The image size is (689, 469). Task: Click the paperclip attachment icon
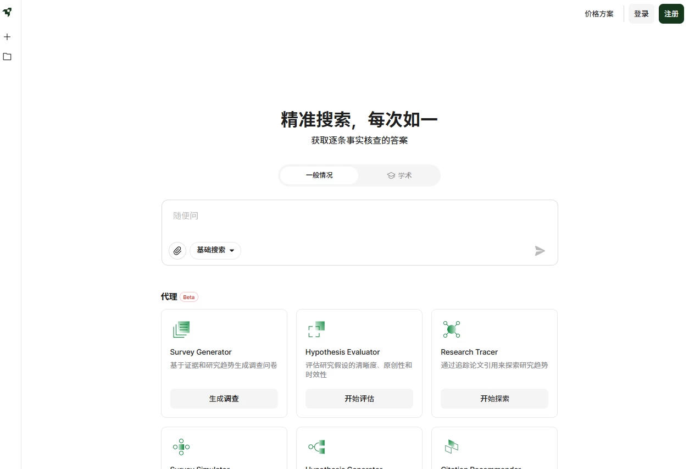pyautogui.click(x=177, y=251)
